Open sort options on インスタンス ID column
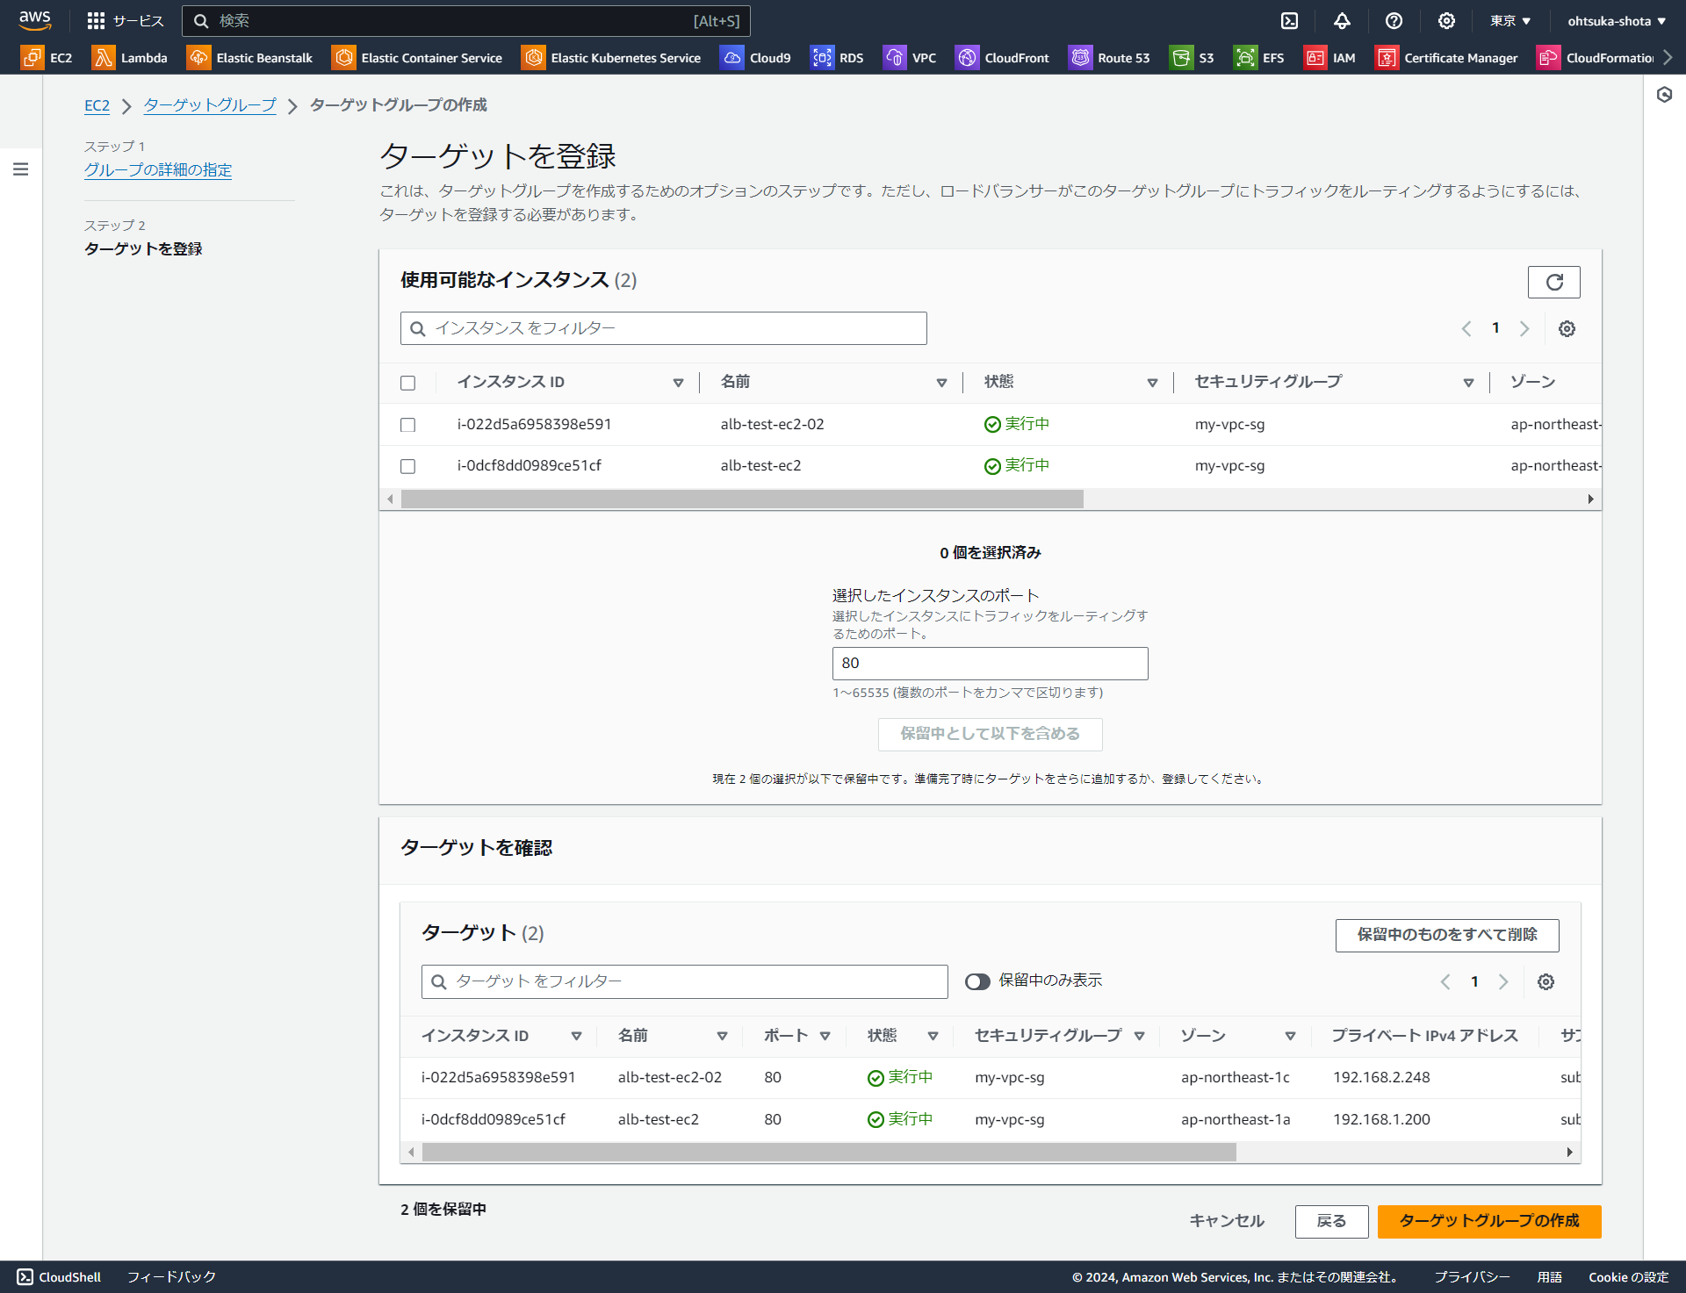The image size is (1686, 1293). click(678, 382)
